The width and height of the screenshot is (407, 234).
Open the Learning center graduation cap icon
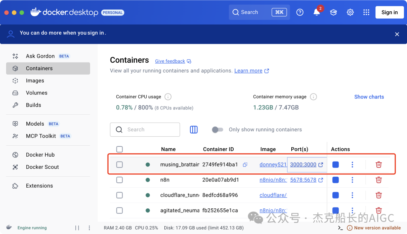(x=334, y=12)
